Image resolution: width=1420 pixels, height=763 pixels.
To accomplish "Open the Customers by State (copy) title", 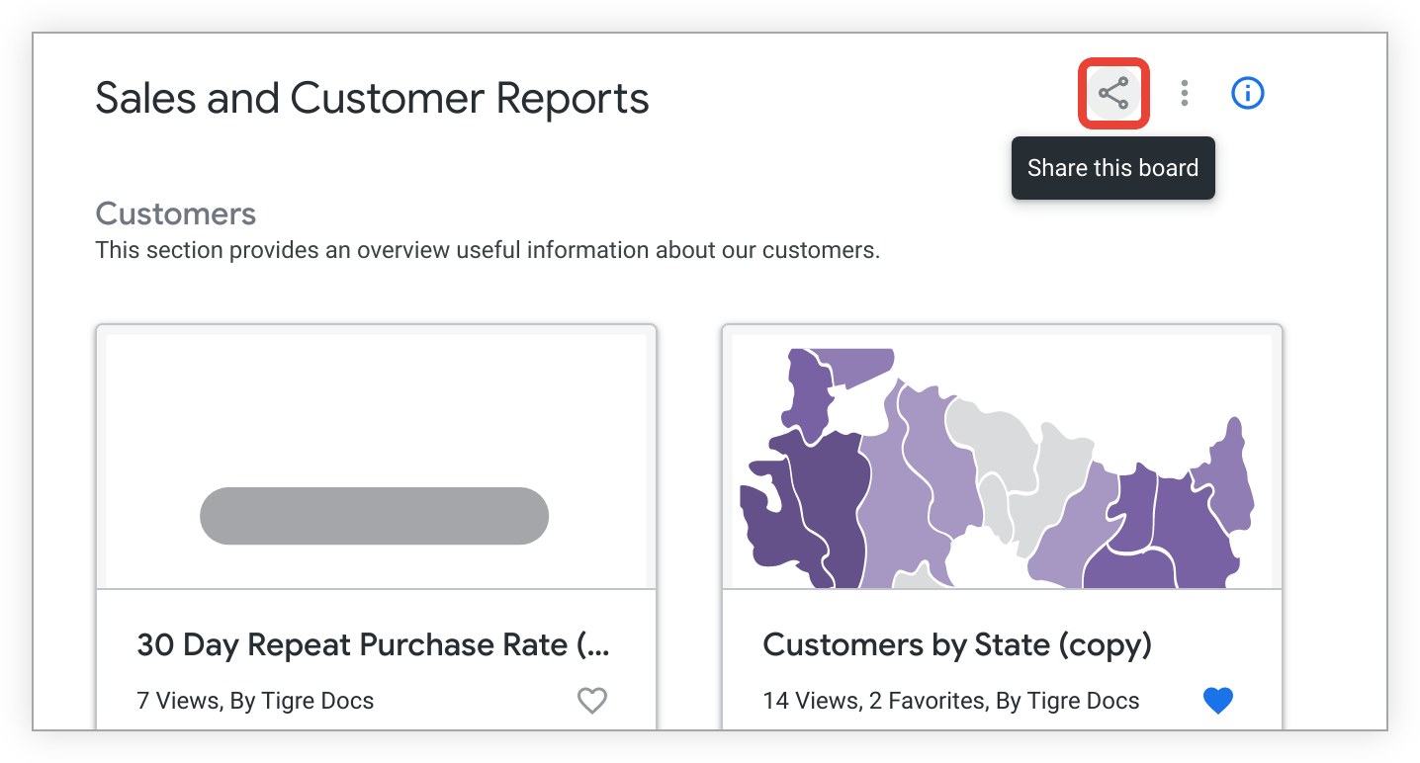I will (957, 645).
